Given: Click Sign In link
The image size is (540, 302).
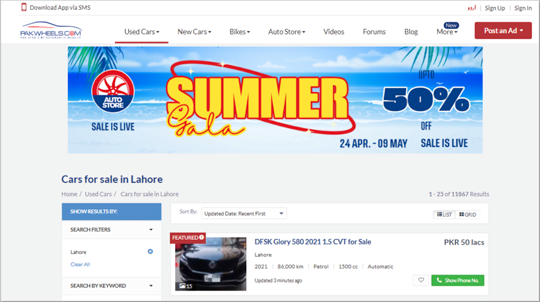Looking at the screenshot, I should 523,8.
